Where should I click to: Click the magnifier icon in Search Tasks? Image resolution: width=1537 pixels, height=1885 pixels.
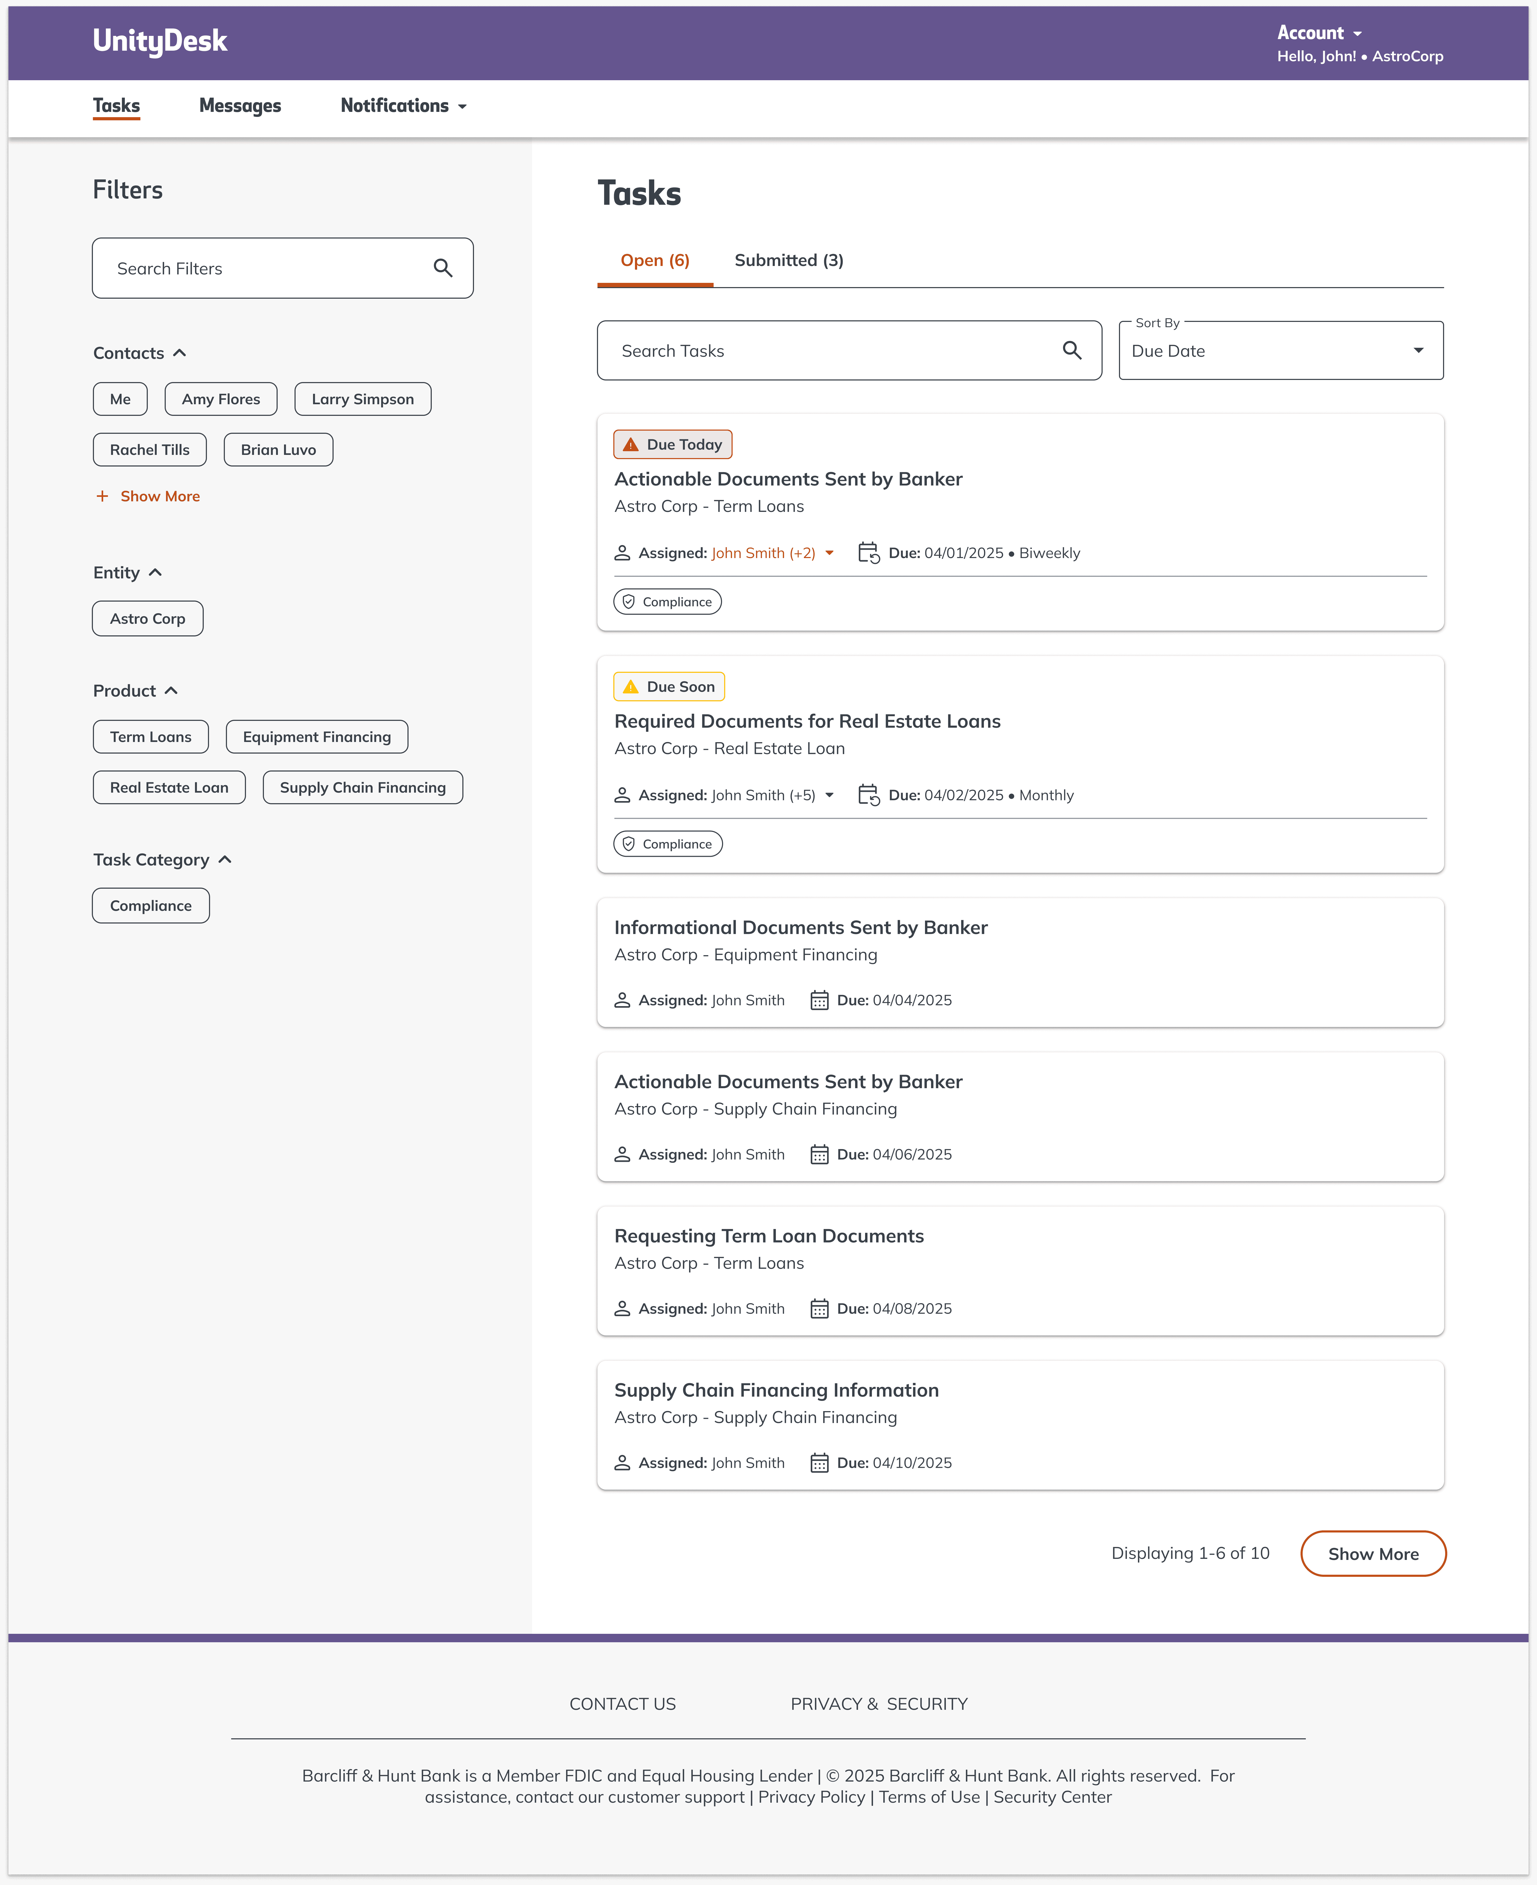tap(1071, 350)
